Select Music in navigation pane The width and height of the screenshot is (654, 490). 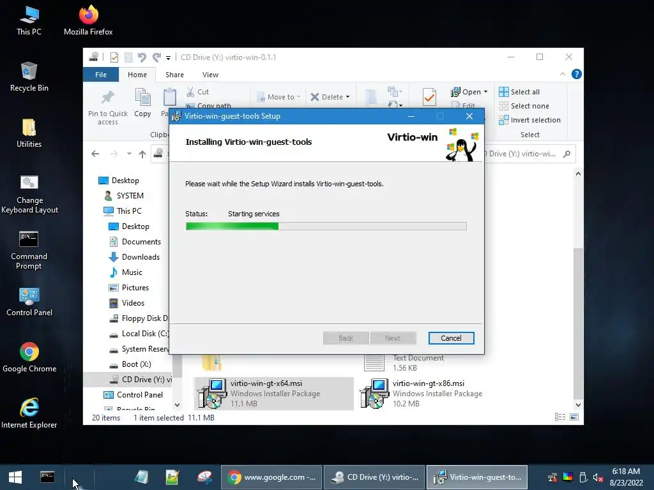[126, 272]
